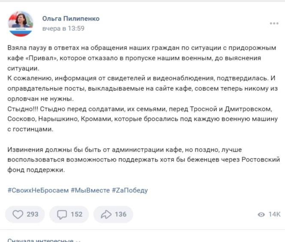Share the post using the arrow icon
Screen dimensions: 285x242
coord(106,215)
